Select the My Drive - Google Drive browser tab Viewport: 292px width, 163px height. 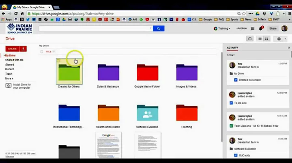(x=31, y=7)
